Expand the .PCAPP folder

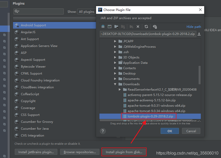115,41
